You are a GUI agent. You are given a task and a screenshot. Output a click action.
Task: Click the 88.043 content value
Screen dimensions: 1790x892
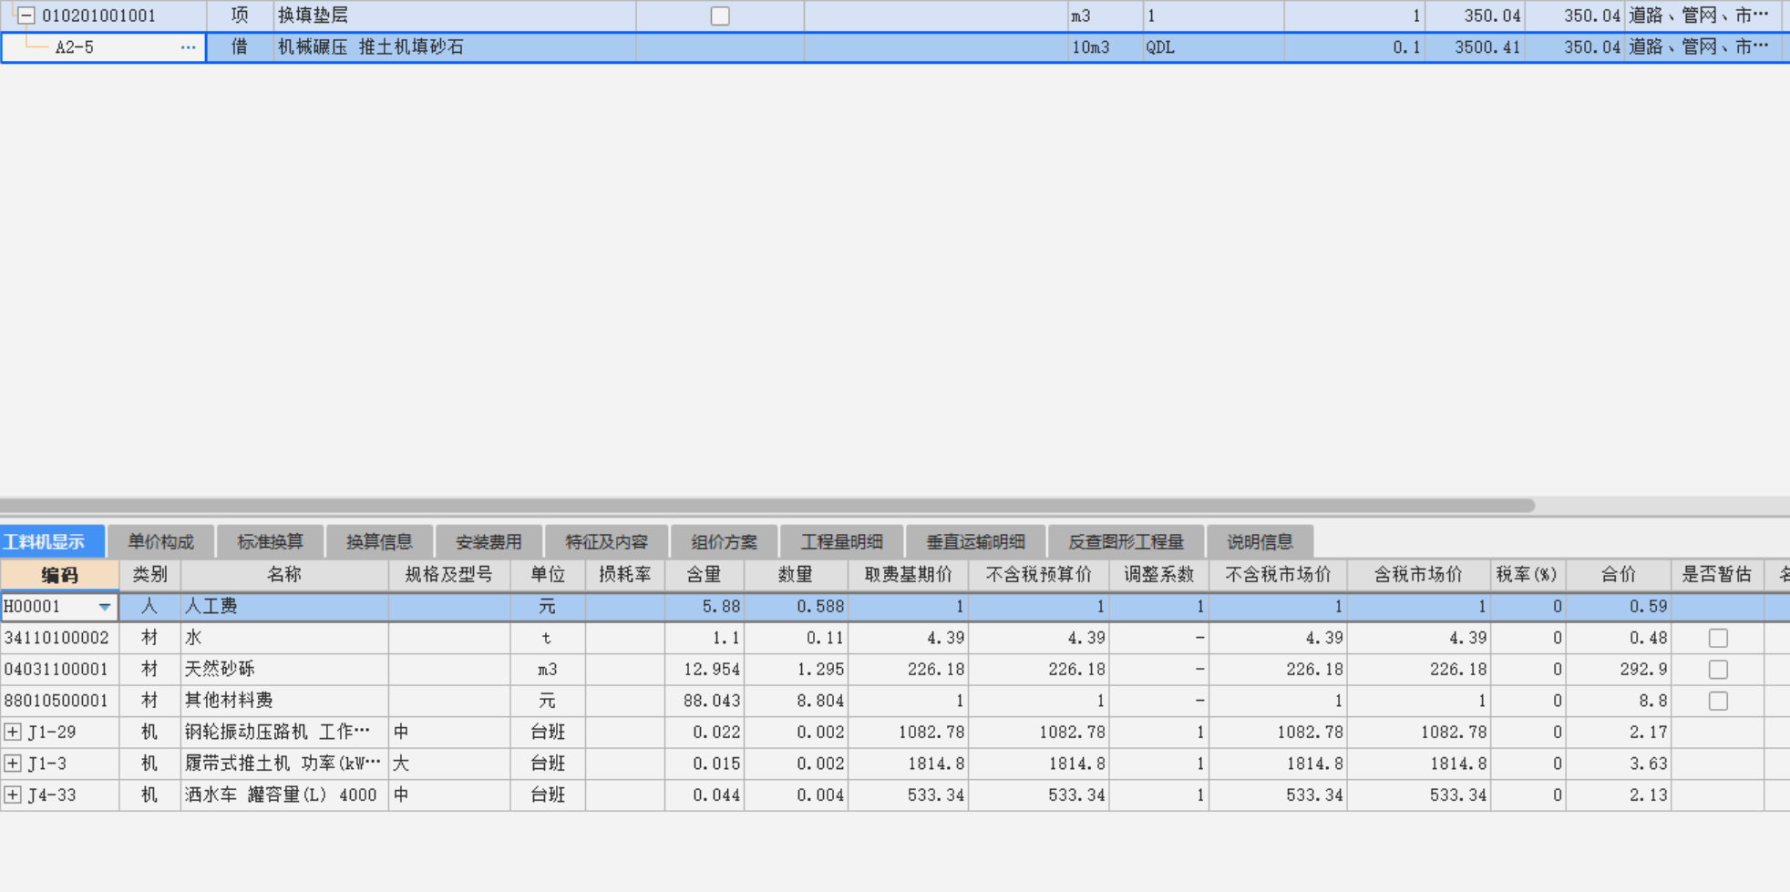click(x=705, y=701)
